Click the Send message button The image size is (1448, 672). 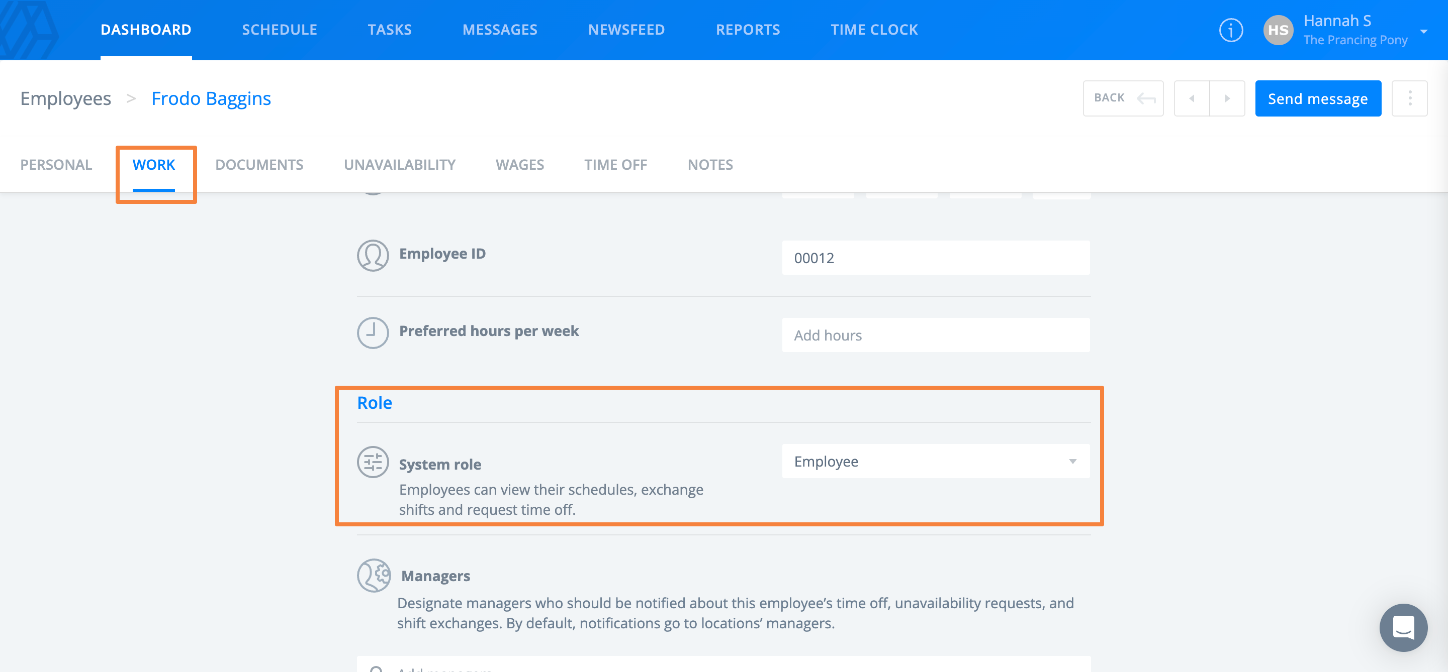(1318, 98)
